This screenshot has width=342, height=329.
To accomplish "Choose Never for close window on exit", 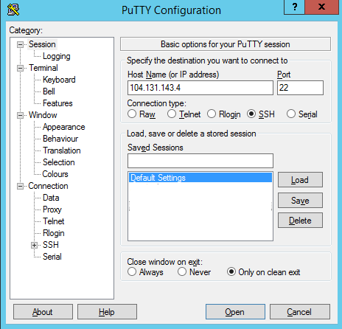I will (182, 271).
